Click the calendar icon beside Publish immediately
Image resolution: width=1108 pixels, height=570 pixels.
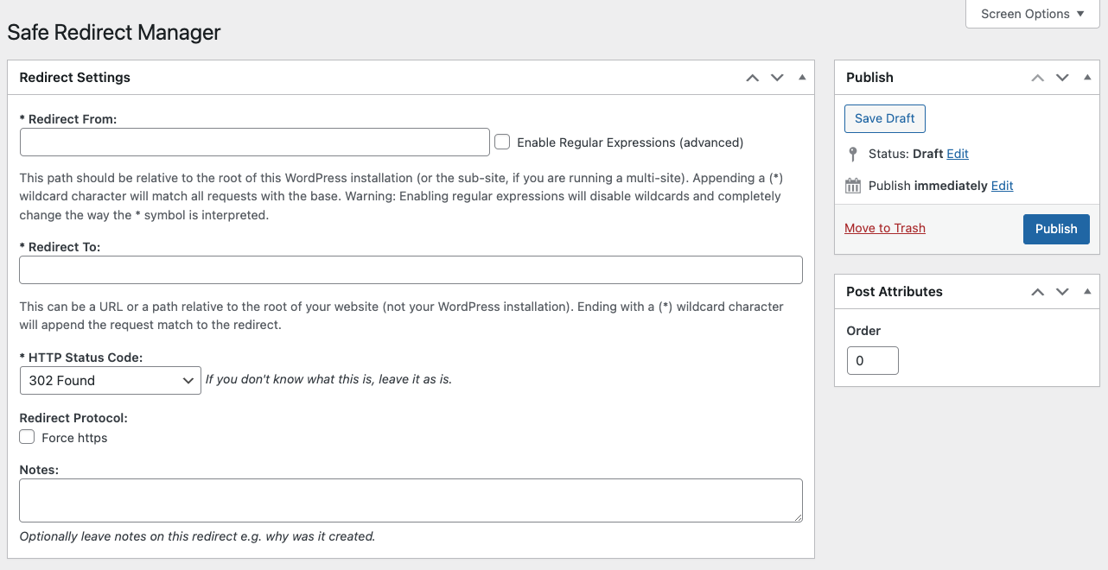[x=853, y=186]
